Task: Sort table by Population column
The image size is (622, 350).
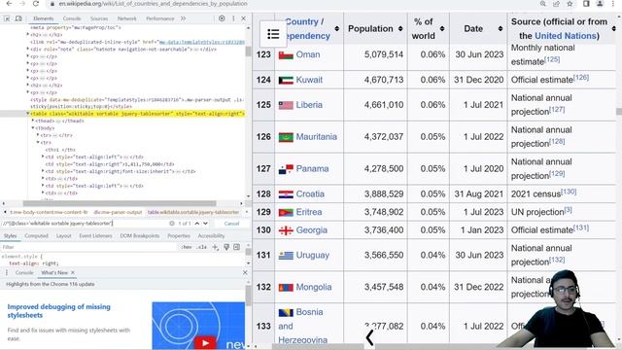Action: point(400,28)
